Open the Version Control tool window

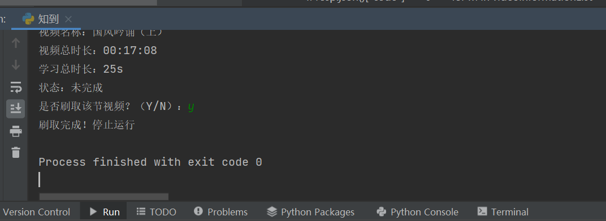click(x=36, y=212)
